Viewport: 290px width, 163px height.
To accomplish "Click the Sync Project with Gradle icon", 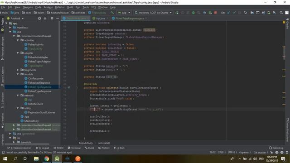I will click(x=263, y=13).
